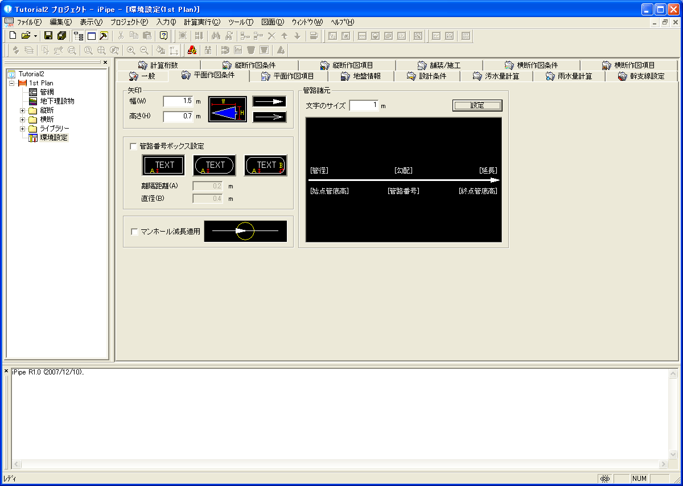The image size is (683, 486).
Task: Select the outlined open arrow style
Action: tap(269, 117)
